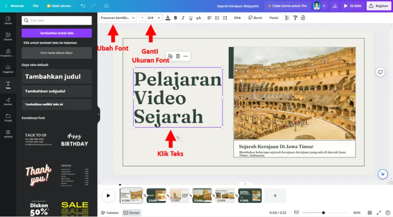The height and width of the screenshot is (217, 393).
Task: Click the lock element icon
Action: point(303,18)
